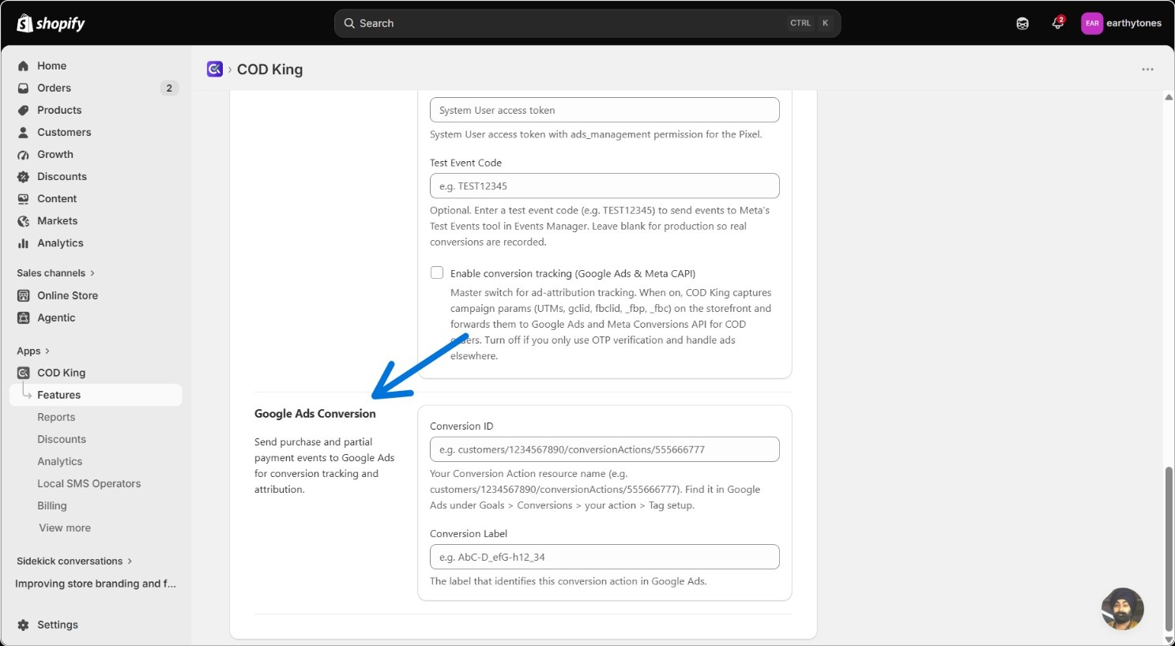
Task: Click the Discounts badge icon in main nav
Action: tap(24, 177)
